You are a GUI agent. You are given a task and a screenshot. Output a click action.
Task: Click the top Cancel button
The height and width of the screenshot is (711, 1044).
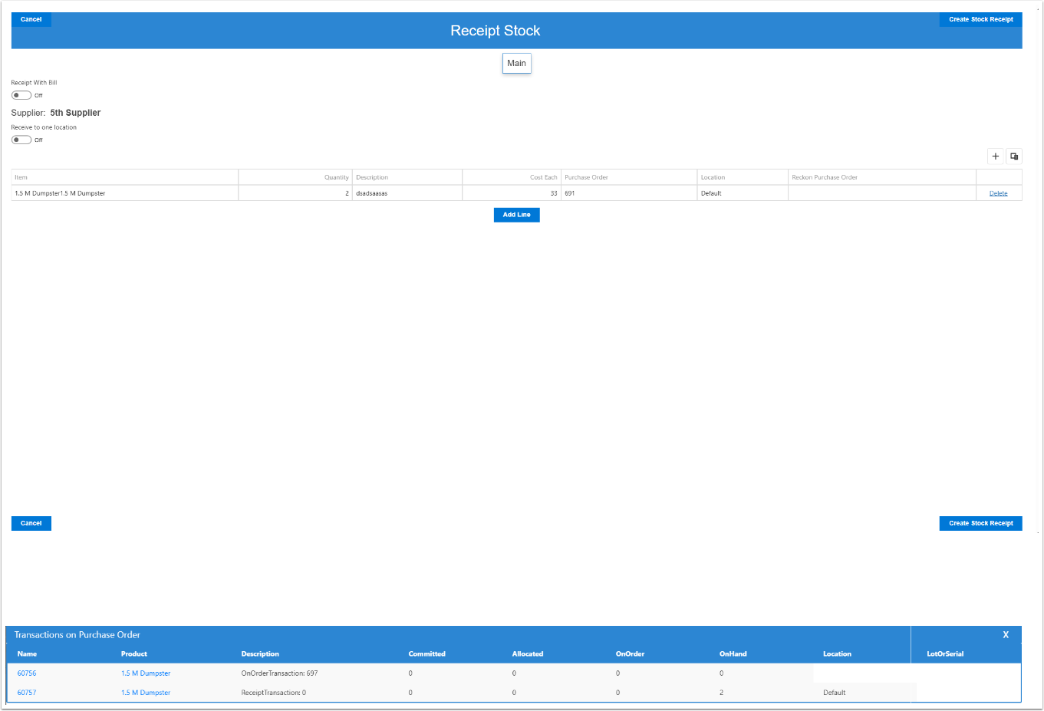[x=31, y=19]
